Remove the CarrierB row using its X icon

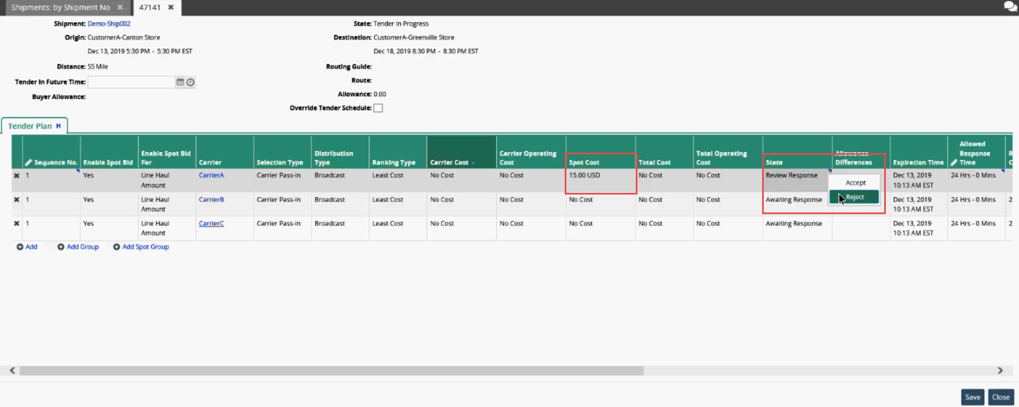[16, 200]
